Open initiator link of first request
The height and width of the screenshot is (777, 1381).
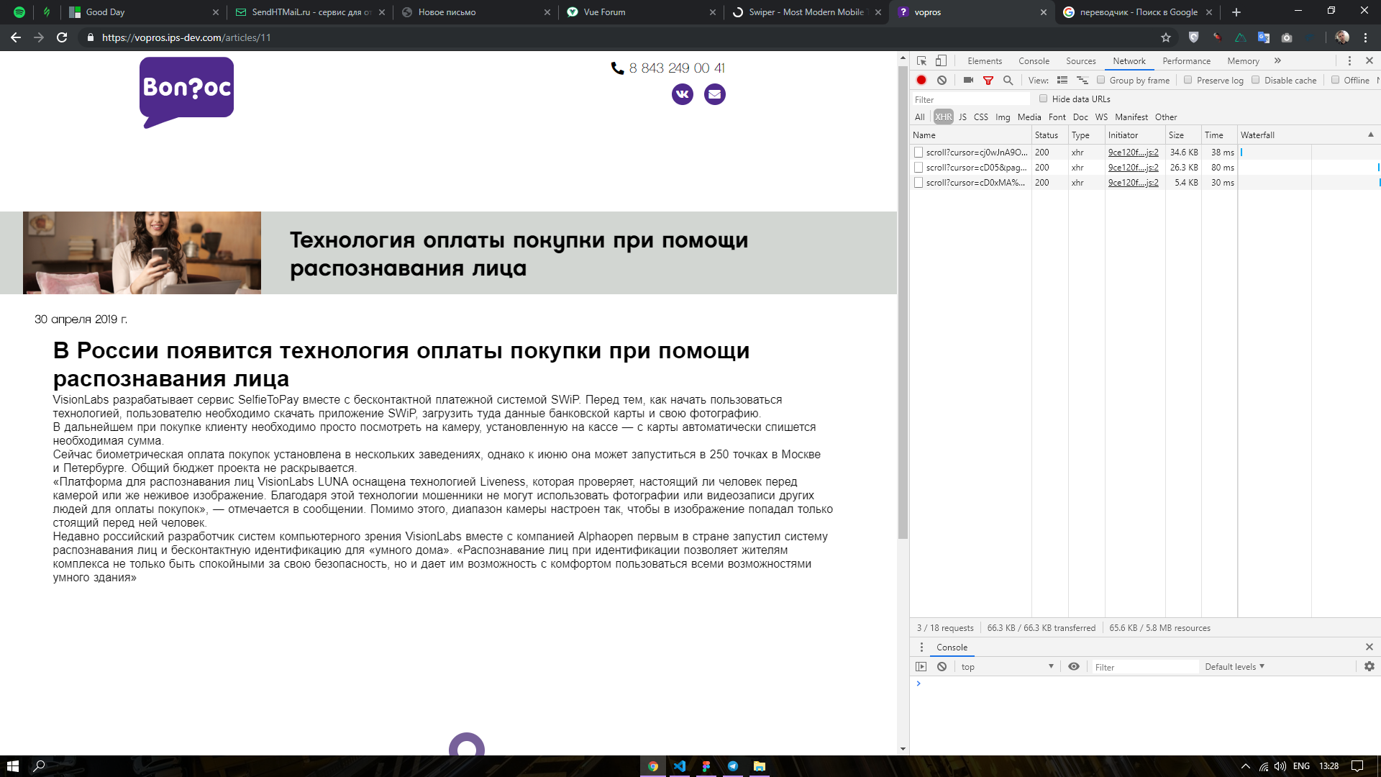point(1133,153)
